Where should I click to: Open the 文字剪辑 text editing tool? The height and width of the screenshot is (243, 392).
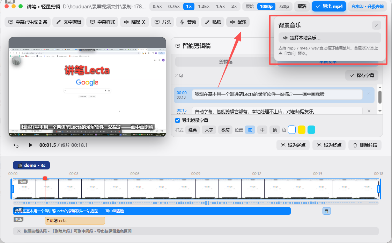[68, 22]
